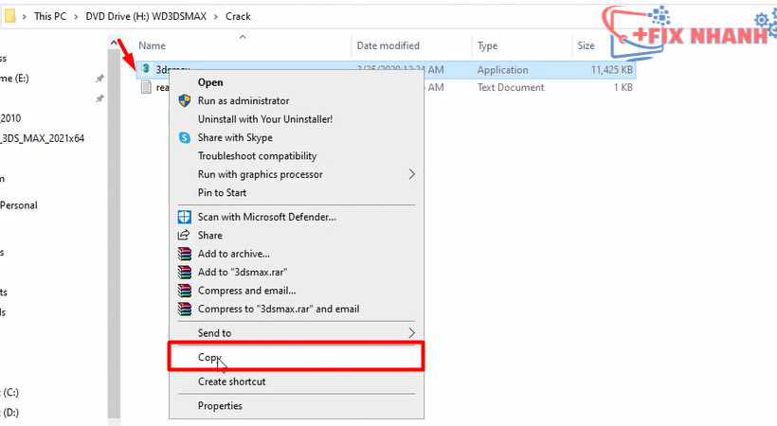The width and height of the screenshot is (777, 426).
Task: Sort files by Date modified column
Action: (388, 45)
